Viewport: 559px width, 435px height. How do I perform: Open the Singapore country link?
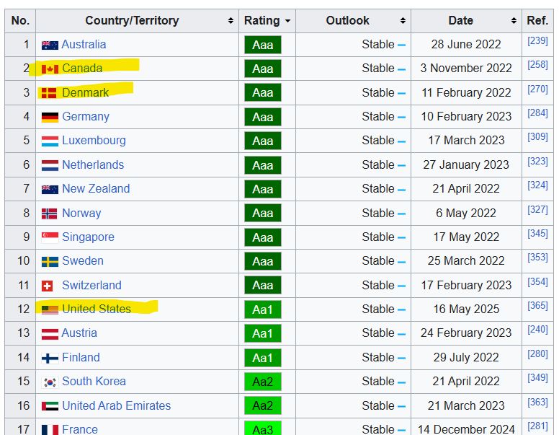88,237
